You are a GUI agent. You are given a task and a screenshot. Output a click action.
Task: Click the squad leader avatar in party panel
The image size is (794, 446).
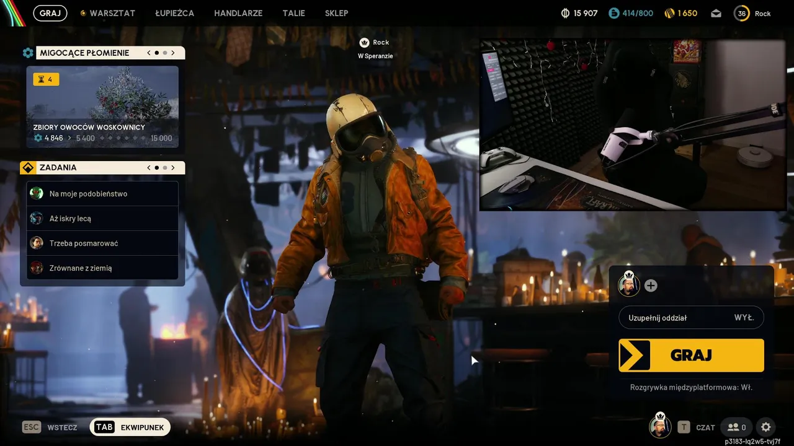(629, 285)
